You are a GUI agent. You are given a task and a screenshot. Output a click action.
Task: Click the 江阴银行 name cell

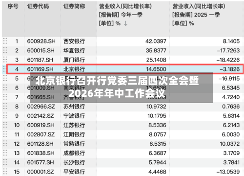click(74, 134)
